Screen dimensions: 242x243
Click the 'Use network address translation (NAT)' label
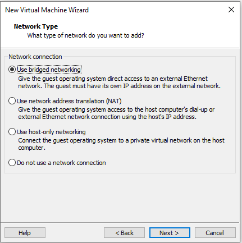(69, 101)
